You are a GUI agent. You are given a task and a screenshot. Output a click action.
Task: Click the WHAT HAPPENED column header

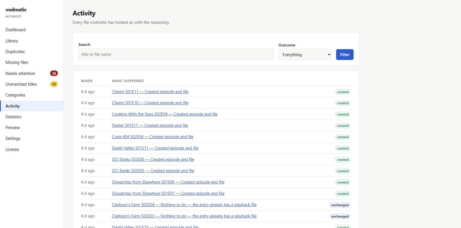128,81
